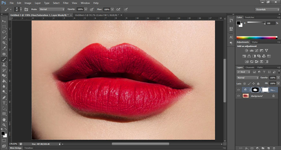Image resolution: width=281 pixels, height=150 pixels.
Task: Switch to the Channels tab
Action: [x=250, y=67]
